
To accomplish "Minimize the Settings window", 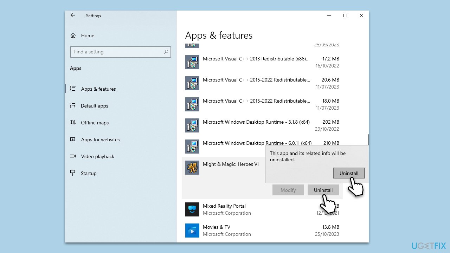I will pos(329,15).
